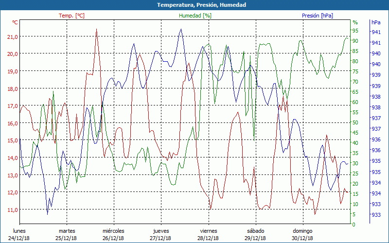Click the "martes" day label
Screen dimensions: 389x243
click(67, 231)
